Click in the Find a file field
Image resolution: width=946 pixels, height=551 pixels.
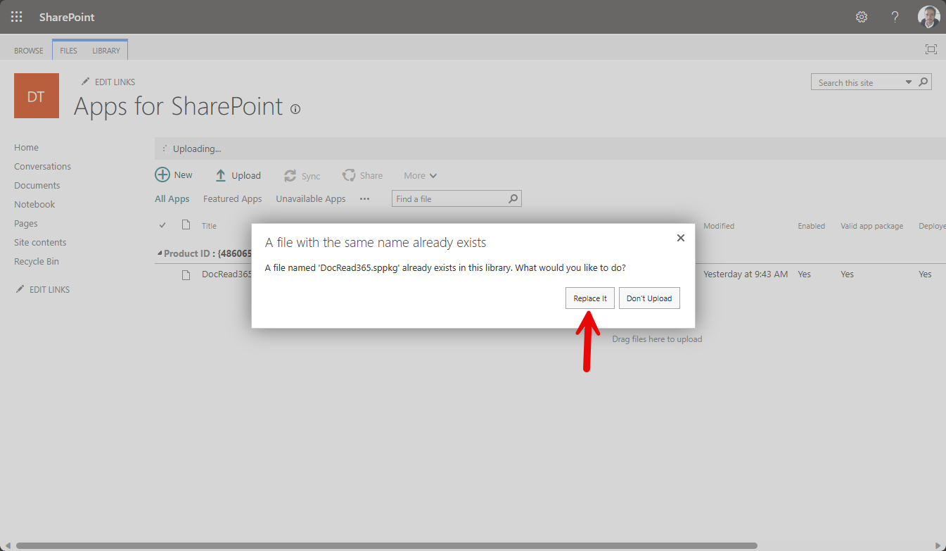tap(450, 198)
